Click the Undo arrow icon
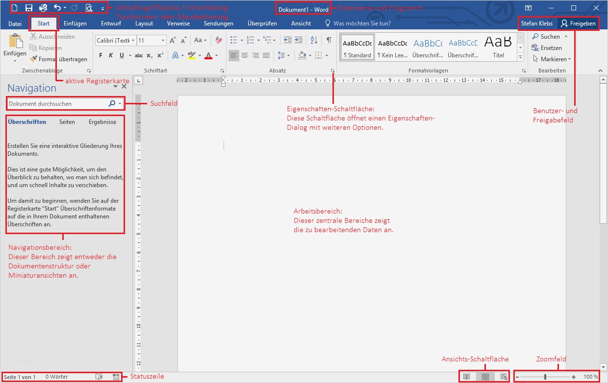608x383 pixels. [57, 8]
